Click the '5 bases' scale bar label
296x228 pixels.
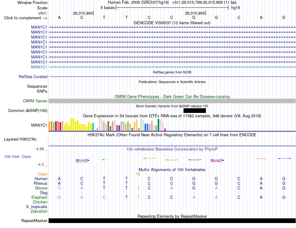[x=107, y=8]
